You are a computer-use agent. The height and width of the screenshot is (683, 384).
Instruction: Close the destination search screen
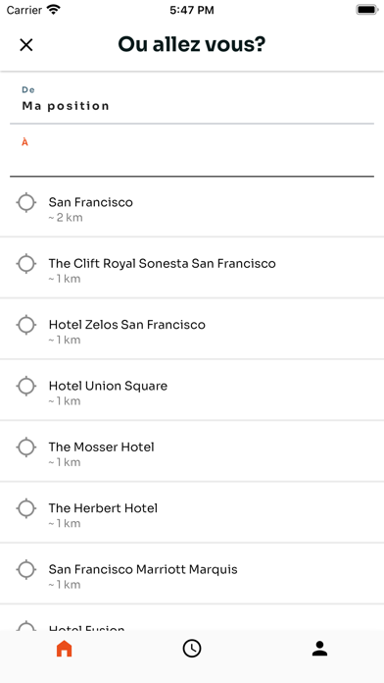point(26,45)
